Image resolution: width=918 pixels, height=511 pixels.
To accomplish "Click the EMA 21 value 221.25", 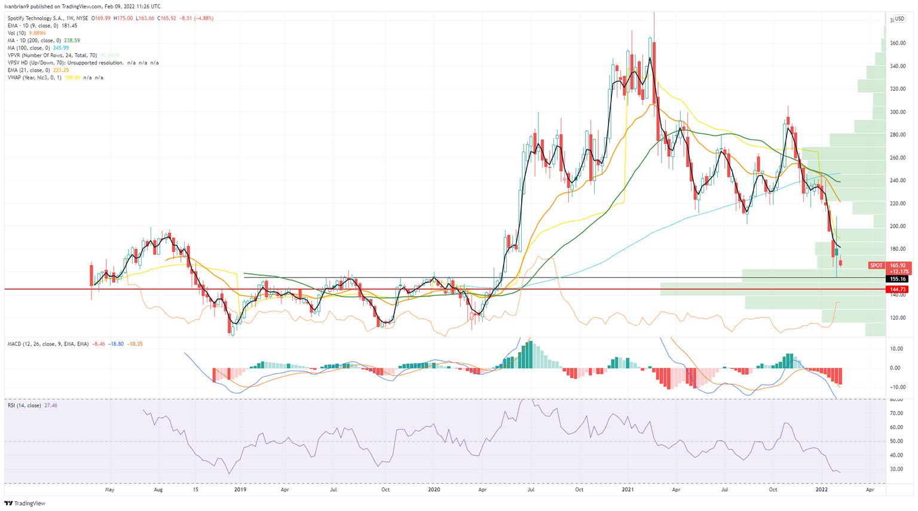I will tap(60, 70).
